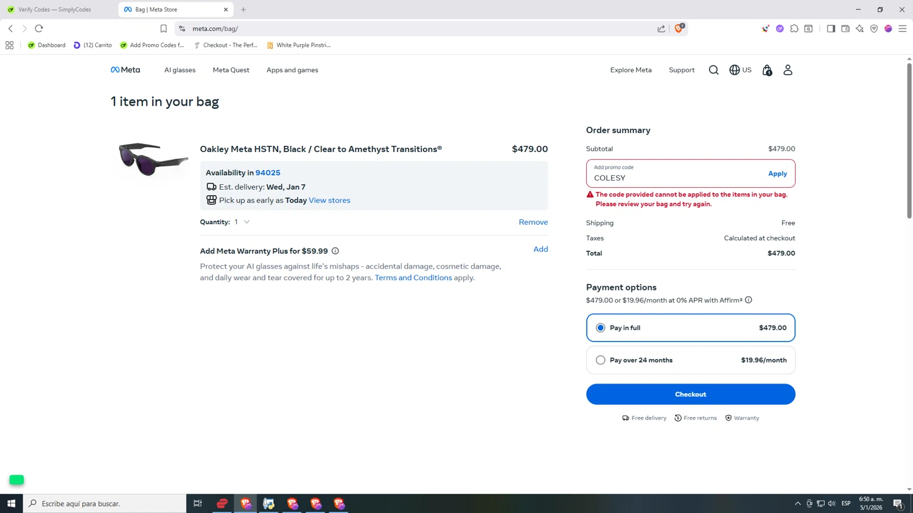
Task: Open the site search magnifier icon
Action: point(713,70)
